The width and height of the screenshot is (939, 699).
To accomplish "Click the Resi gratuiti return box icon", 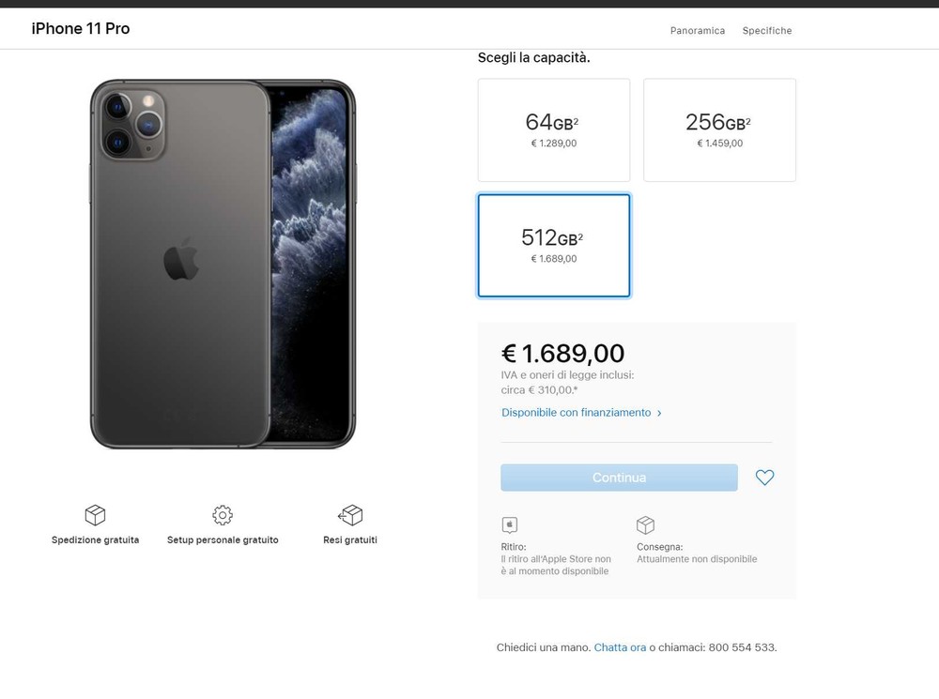I will point(350,515).
